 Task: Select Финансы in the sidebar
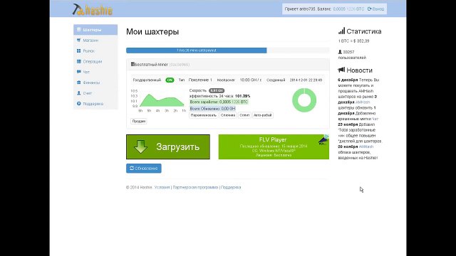coord(95,82)
